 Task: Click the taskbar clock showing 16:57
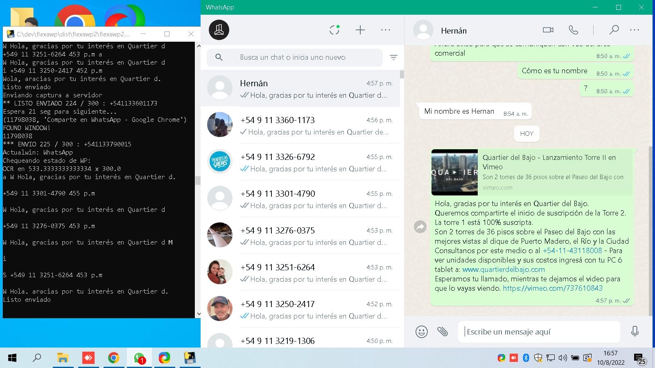[x=610, y=358]
